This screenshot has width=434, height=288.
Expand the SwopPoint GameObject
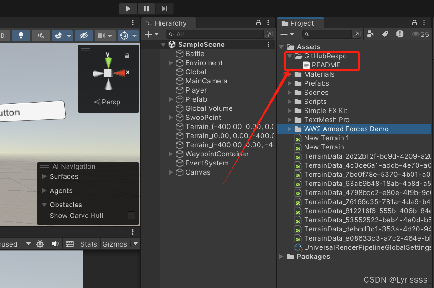click(x=171, y=118)
